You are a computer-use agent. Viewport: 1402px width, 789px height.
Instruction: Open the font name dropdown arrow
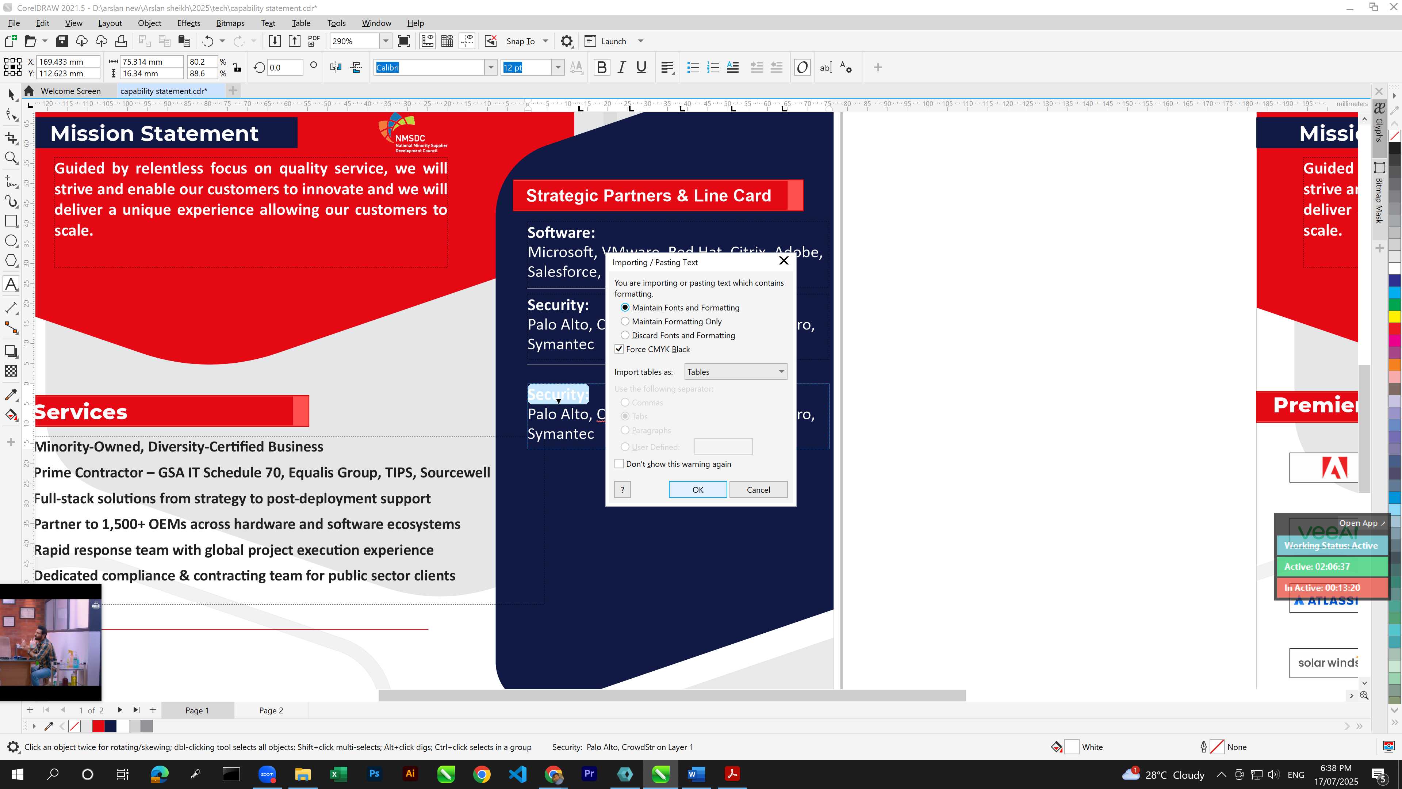click(x=491, y=68)
